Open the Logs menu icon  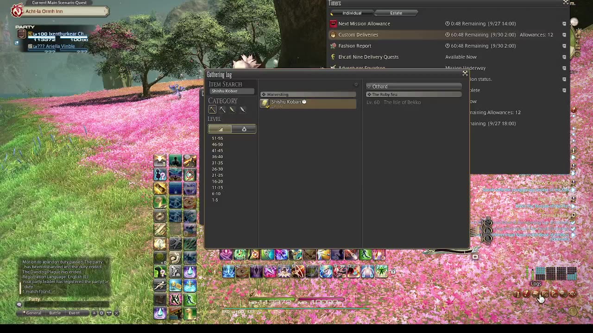tap(536, 294)
